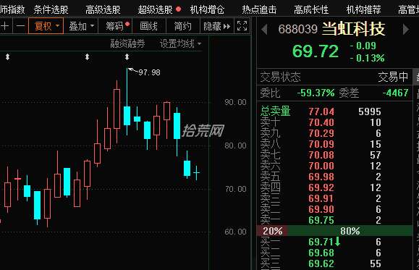419x270 pixels.
Task: Click the 画线 drawing tool button
Action: coord(149,26)
